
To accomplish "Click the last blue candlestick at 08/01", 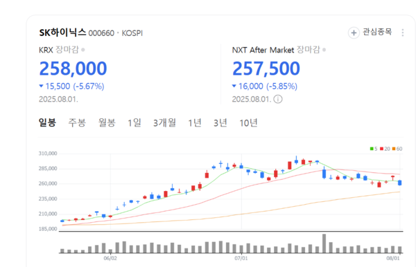I will tap(400, 183).
